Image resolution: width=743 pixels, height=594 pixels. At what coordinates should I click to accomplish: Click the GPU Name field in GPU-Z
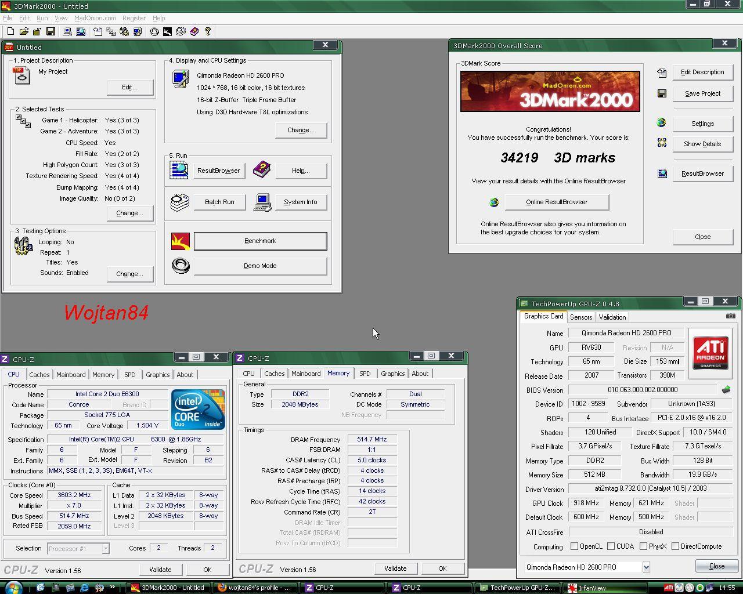[626, 333]
